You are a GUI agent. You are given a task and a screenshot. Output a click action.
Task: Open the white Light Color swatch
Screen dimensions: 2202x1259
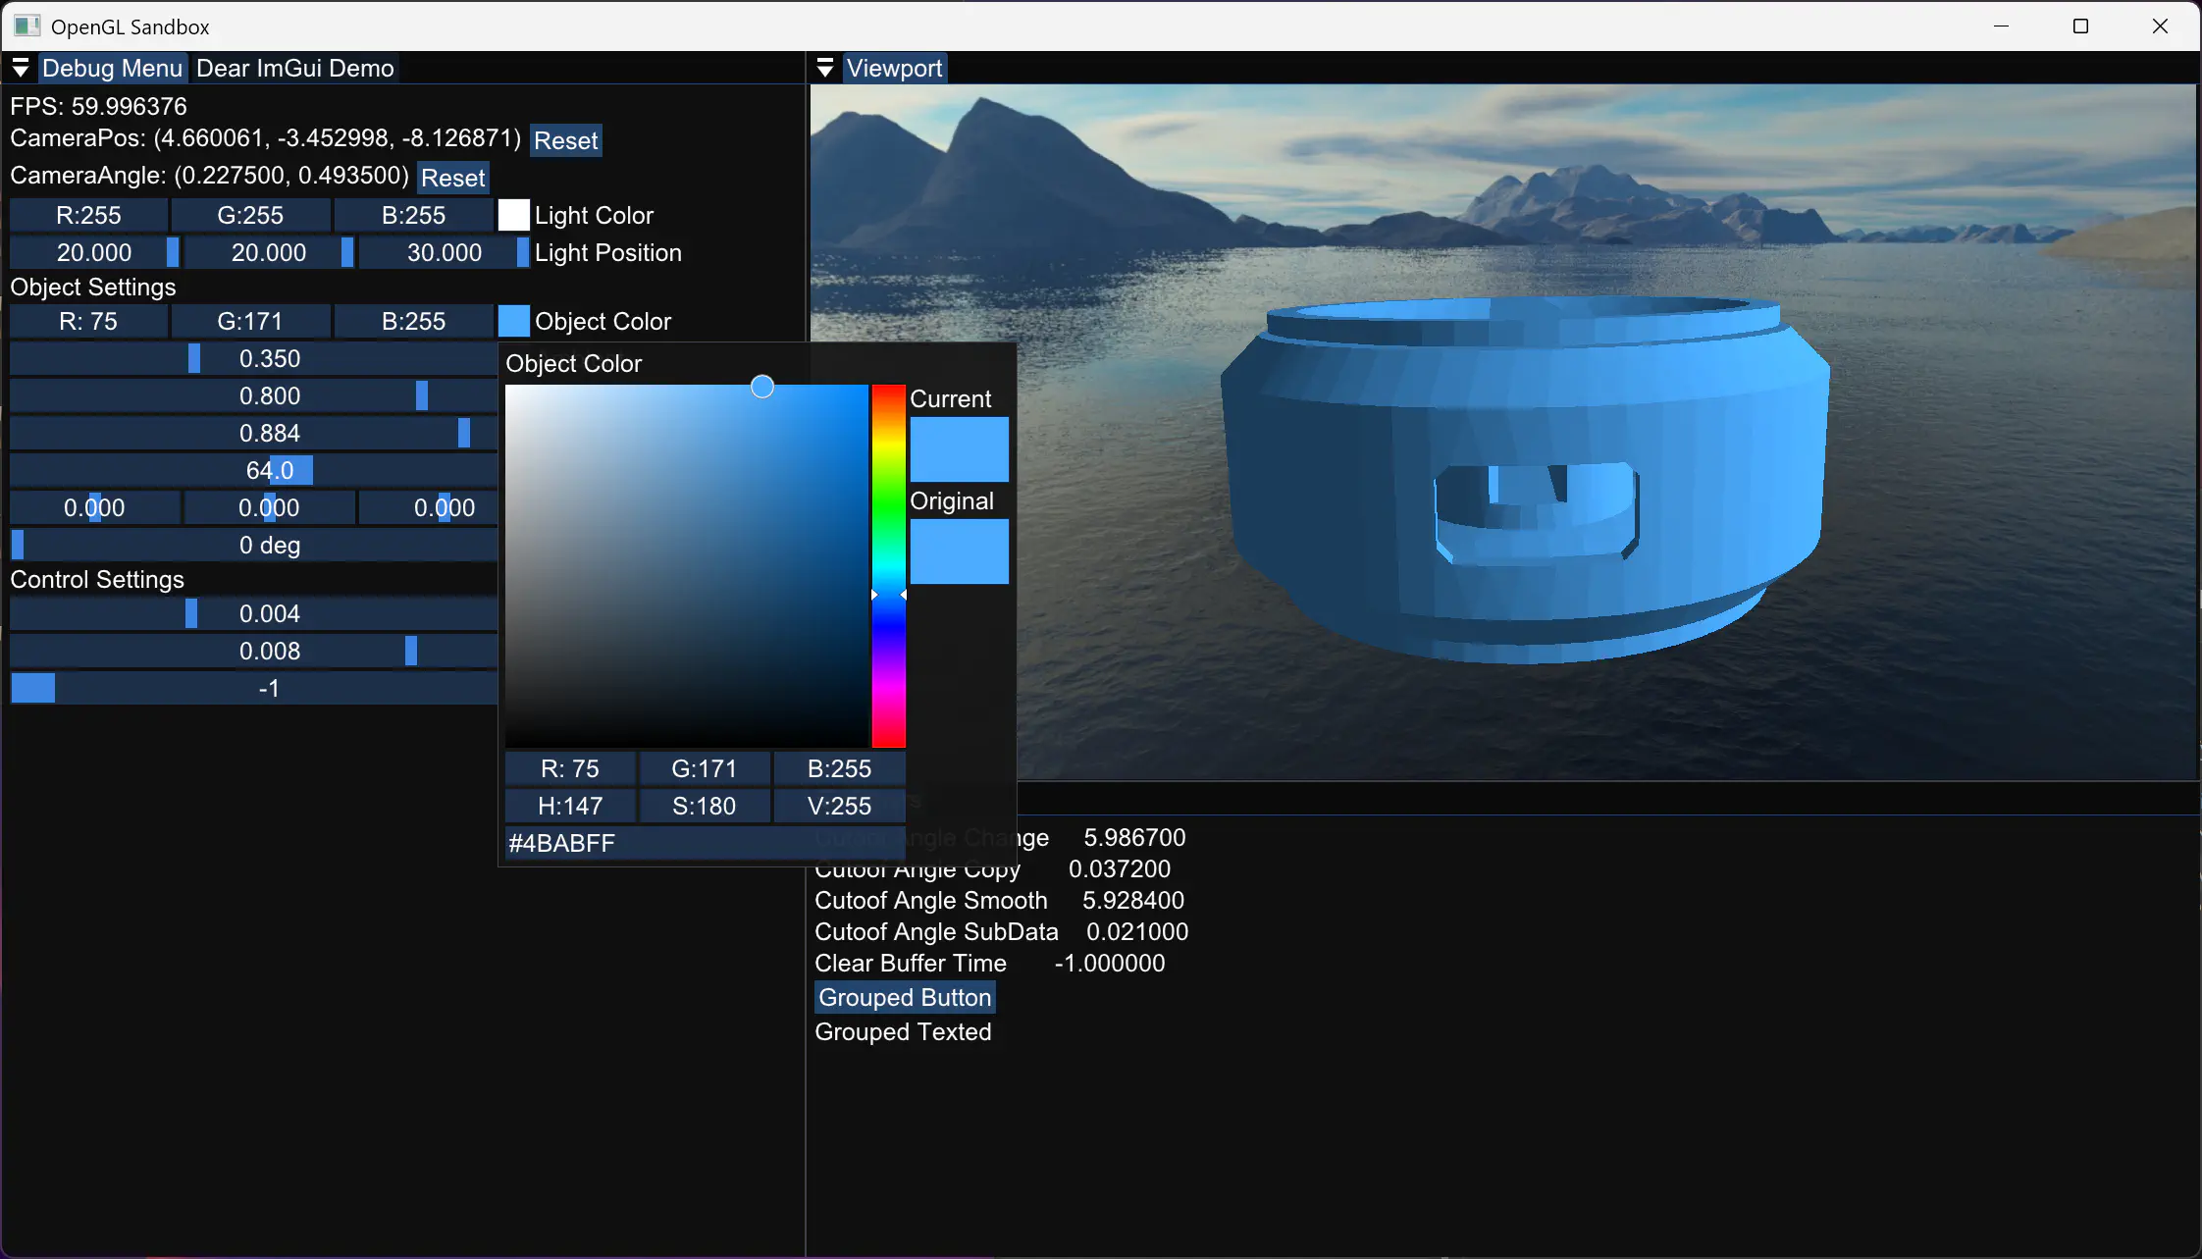coord(513,215)
